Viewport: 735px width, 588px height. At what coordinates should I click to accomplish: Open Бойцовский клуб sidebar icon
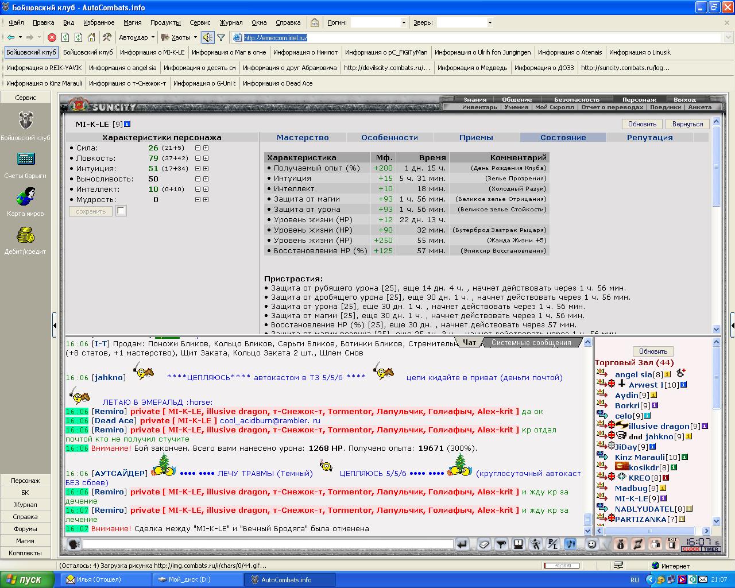[x=25, y=121]
